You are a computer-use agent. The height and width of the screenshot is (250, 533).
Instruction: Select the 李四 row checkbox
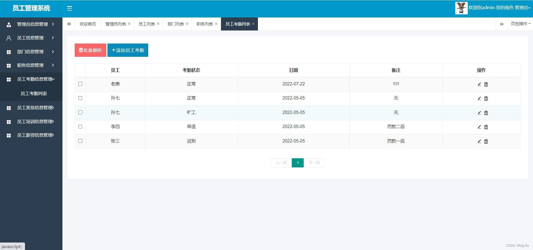click(x=80, y=127)
